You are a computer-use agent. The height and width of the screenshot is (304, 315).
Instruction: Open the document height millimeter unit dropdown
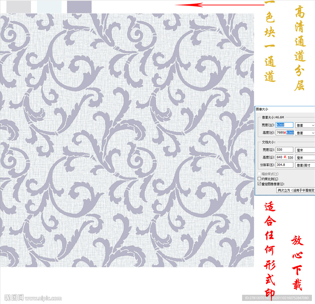click(x=305, y=158)
